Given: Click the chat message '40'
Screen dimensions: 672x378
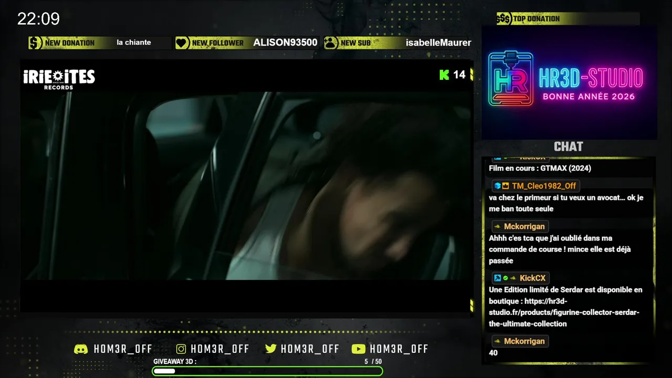Looking at the screenshot, I should (x=493, y=353).
